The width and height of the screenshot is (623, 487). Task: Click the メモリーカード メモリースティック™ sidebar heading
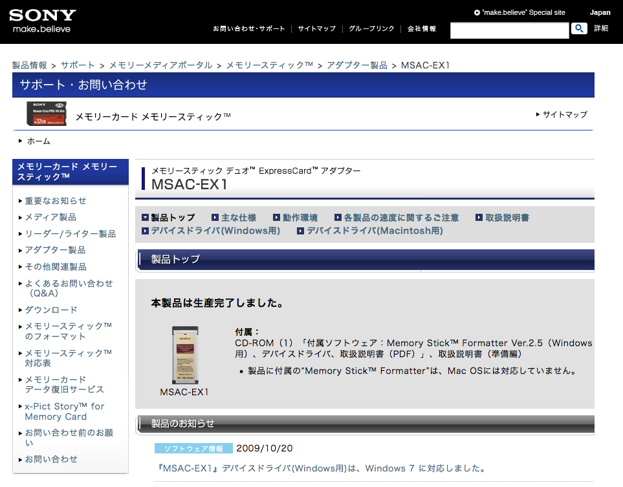71,172
